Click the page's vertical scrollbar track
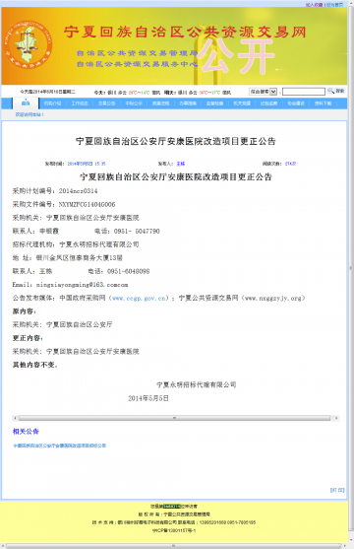The image size is (354, 549). coord(351,268)
